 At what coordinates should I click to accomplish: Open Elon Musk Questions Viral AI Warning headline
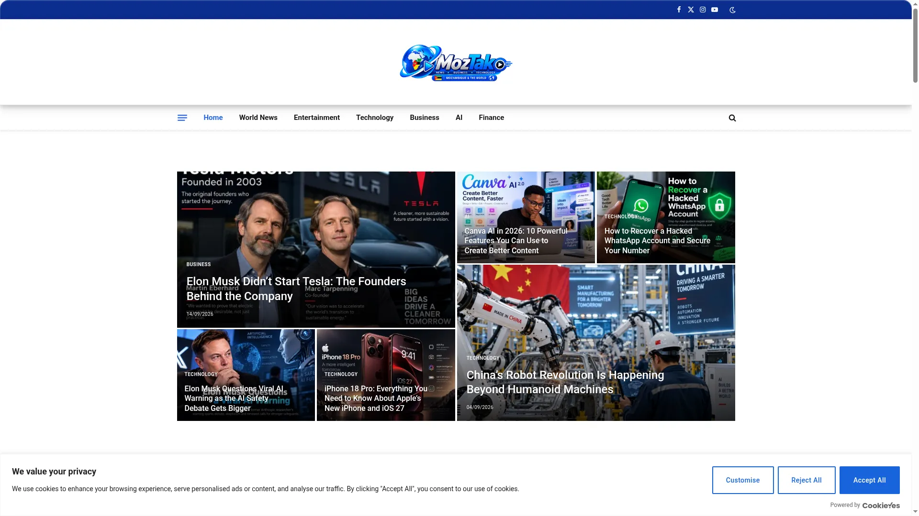(234, 398)
